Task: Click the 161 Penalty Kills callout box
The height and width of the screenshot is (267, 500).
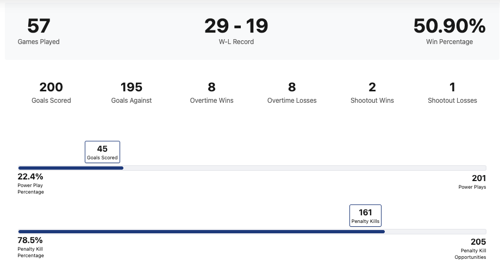Action: click(365, 215)
